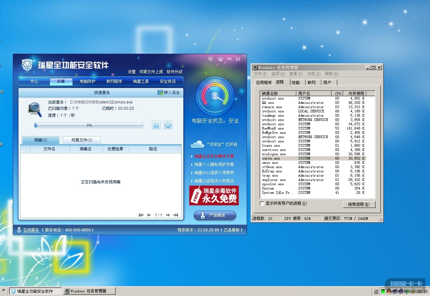This screenshot has height=296, width=430.
Task: Switch to 瑞星工具 tab
Action: click(x=141, y=81)
